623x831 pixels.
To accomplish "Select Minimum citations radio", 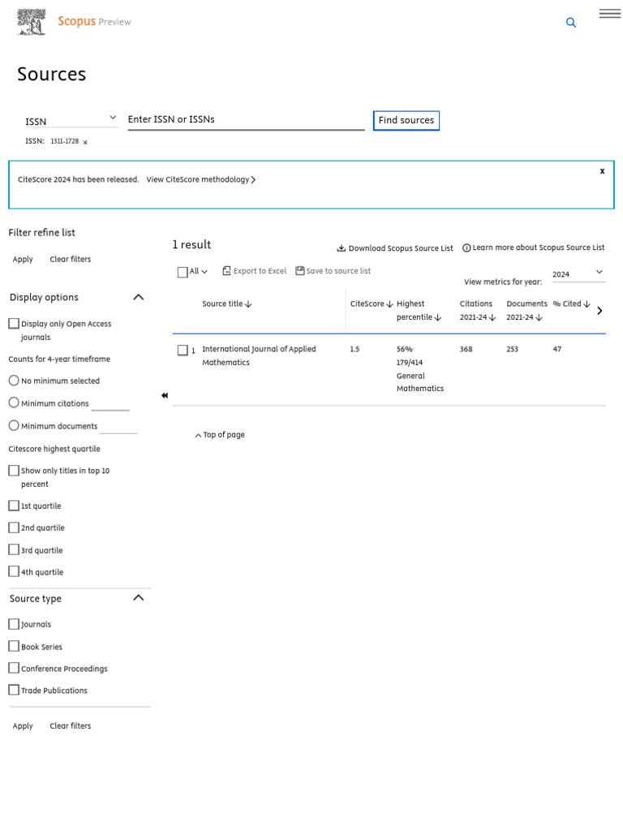I will point(14,403).
